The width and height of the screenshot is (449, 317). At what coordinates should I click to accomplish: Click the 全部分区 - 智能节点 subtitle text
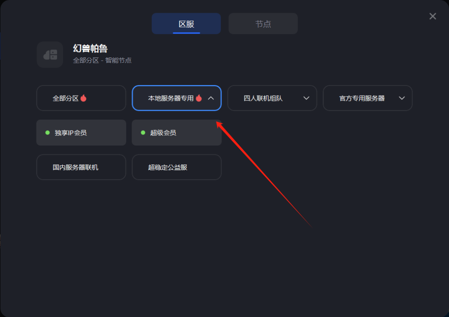[102, 61]
